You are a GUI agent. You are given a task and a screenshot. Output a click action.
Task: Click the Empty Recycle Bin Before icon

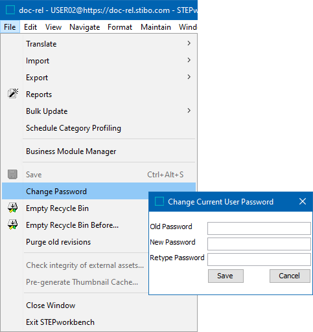point(13,225)
